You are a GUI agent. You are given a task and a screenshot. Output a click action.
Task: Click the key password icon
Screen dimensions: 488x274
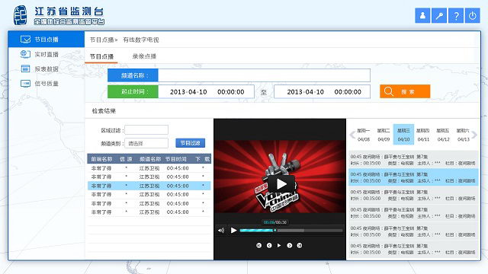[x=439, y=15]
